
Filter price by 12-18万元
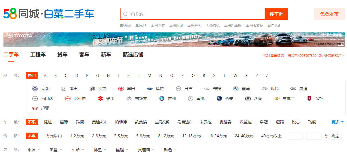191,136
